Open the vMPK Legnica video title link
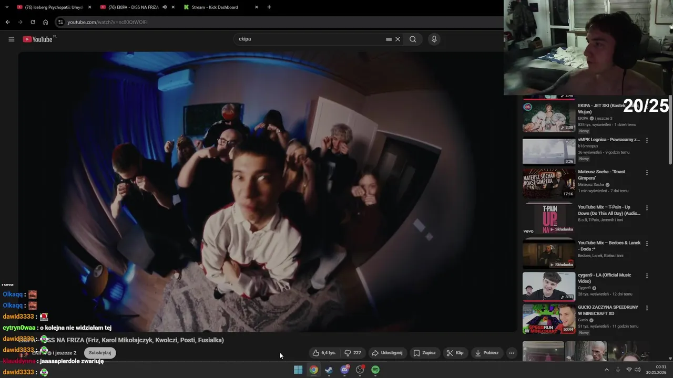Screen dimensions: 673x378 [609, 140]
